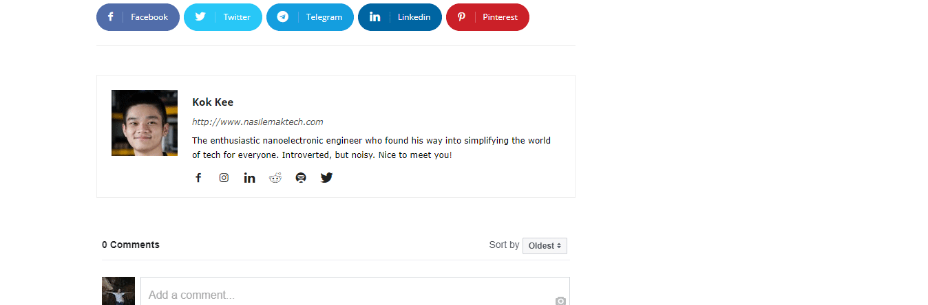928x305 pixels.
Task: Click the author name Kok Kee
Action: pos(213,102)
